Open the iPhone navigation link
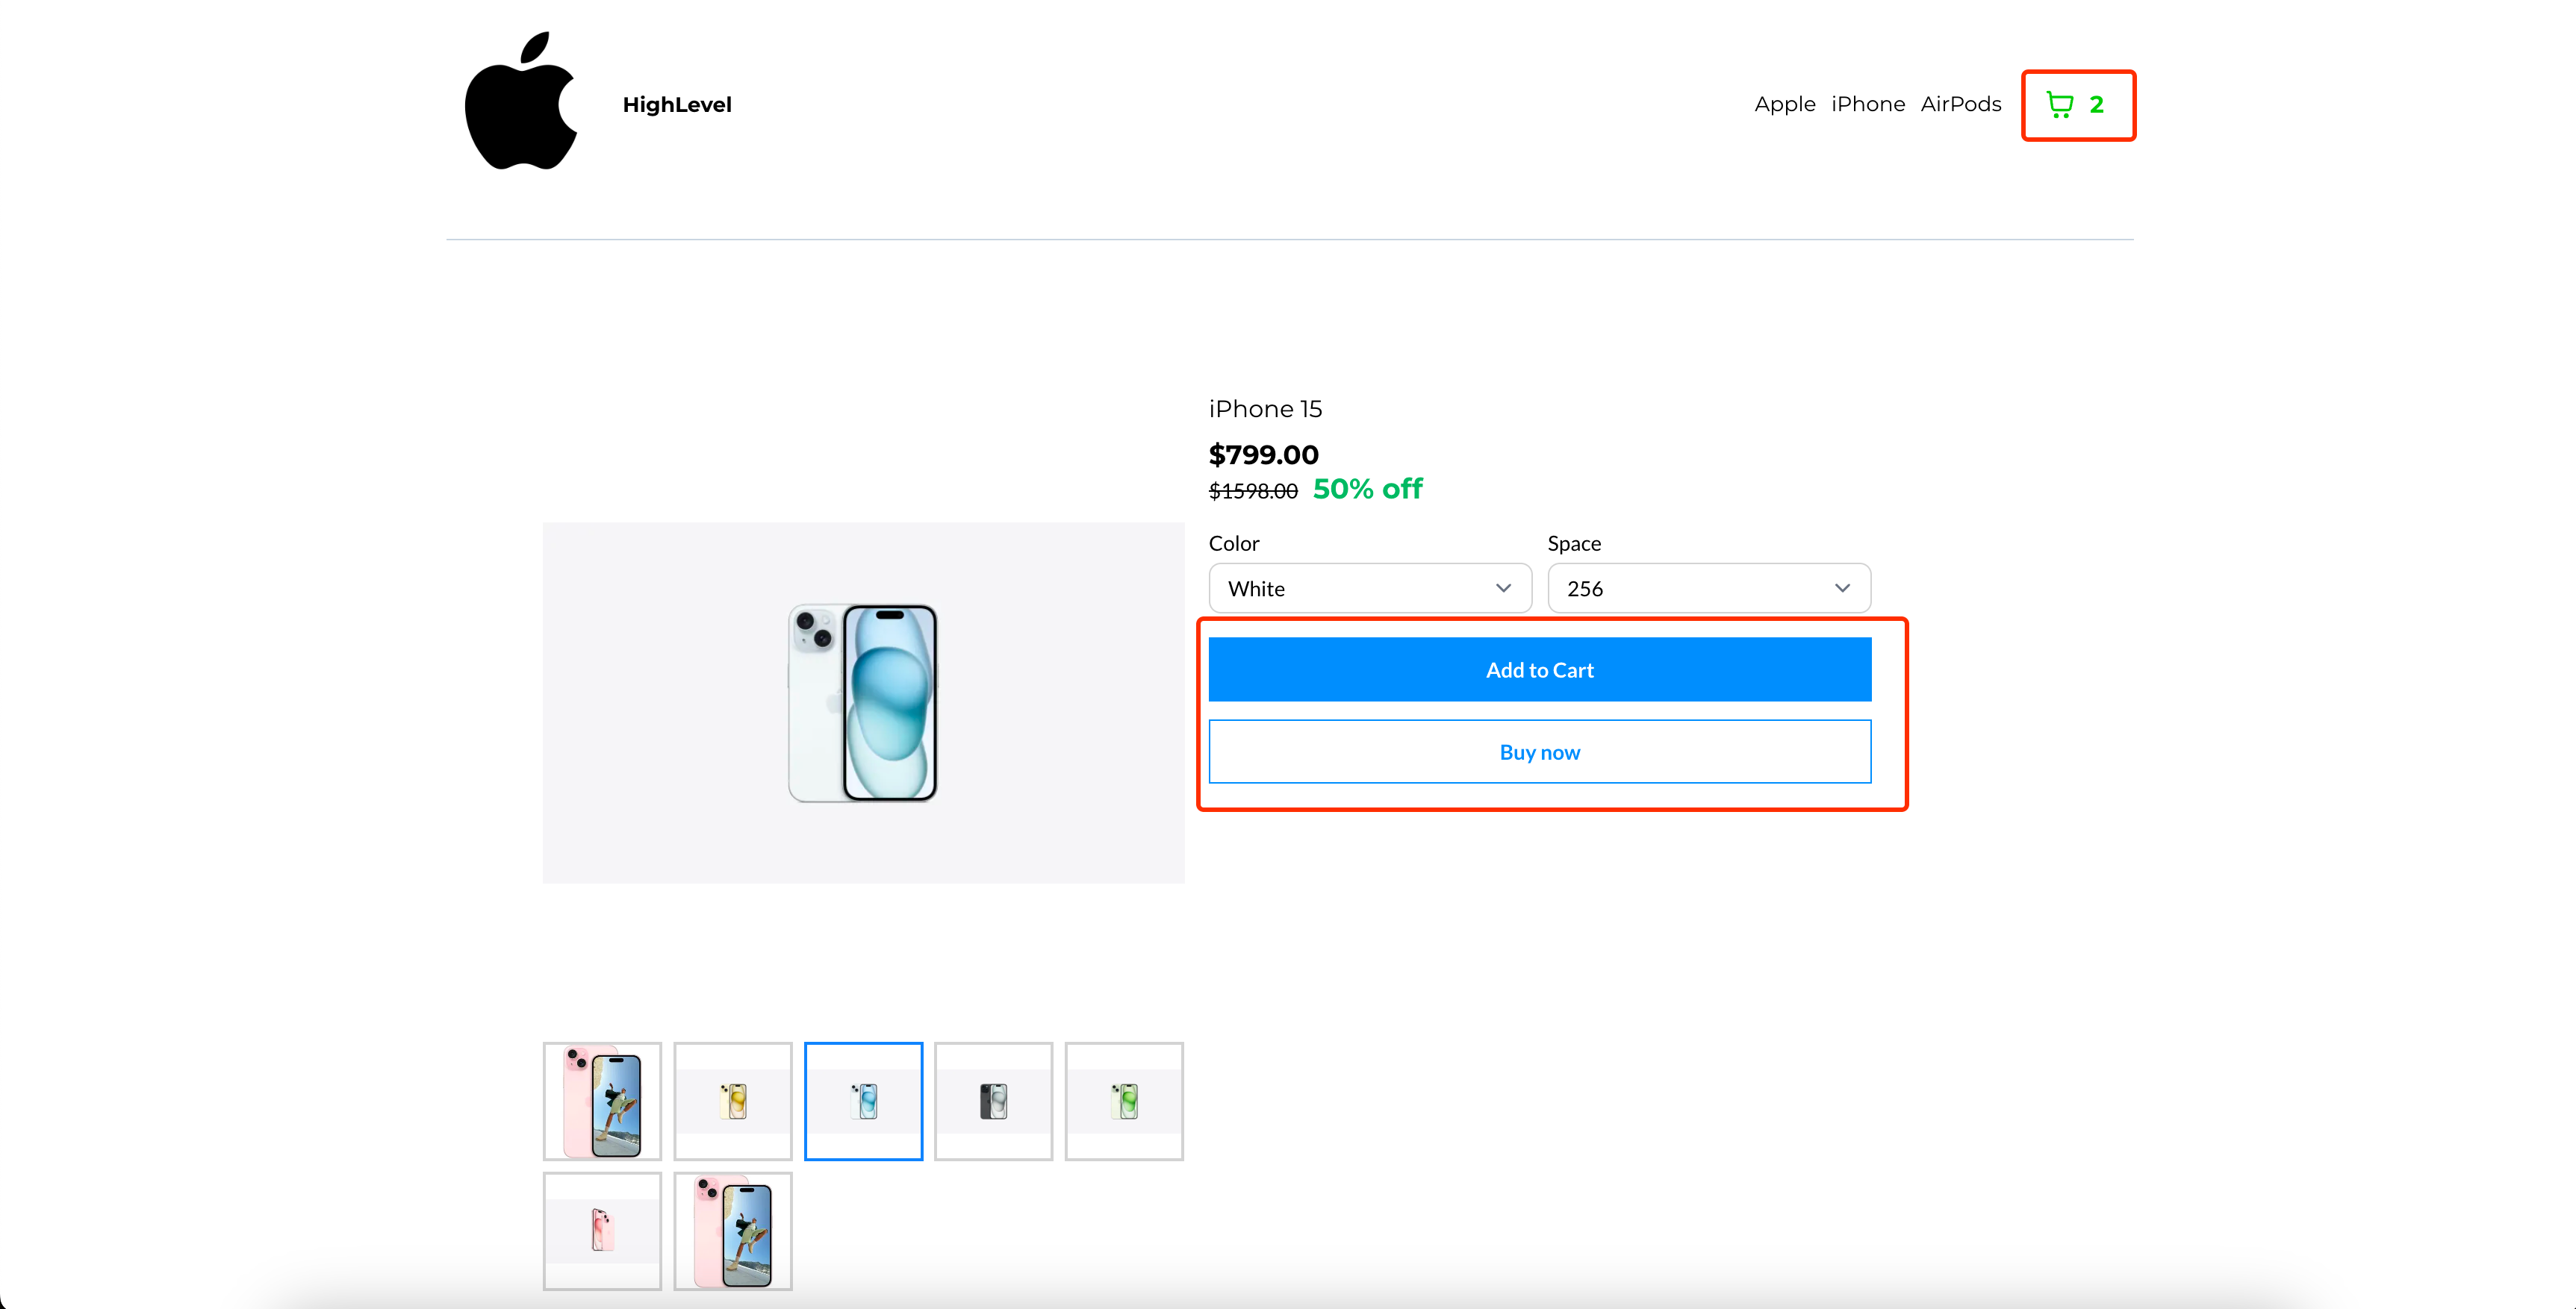The image size is (2576, 1309). (x=1867, y=105)
